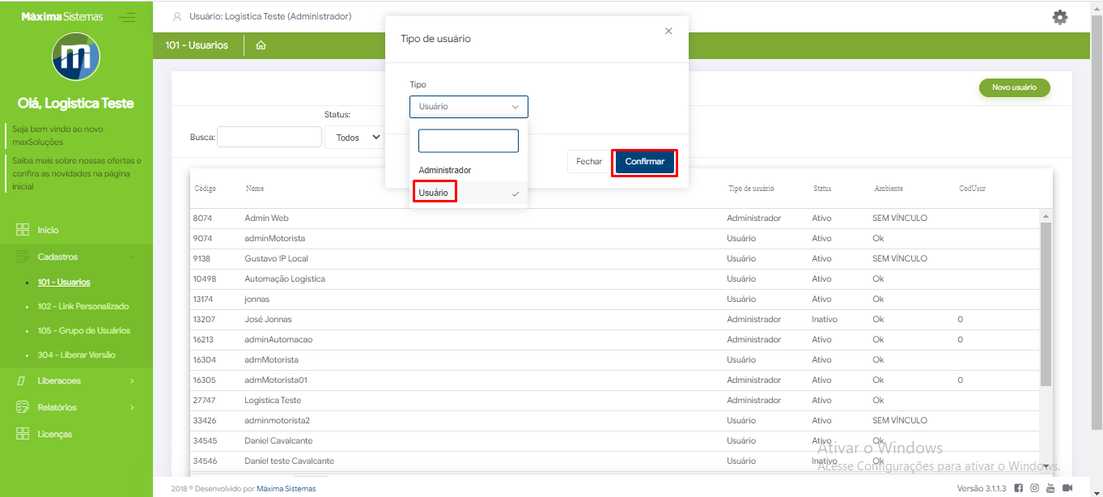Click the Inativo status of José Jonnas
The height and width of the screenshot is (497, 1103).
(x=825, y=320)
